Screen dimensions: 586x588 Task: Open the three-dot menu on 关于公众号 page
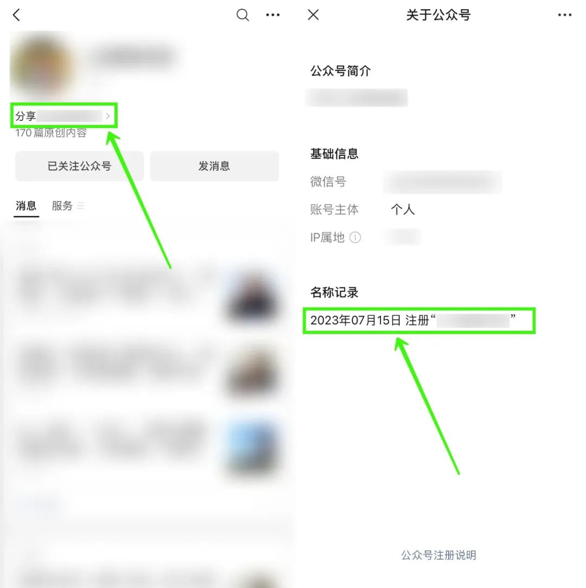coord(565,15)
